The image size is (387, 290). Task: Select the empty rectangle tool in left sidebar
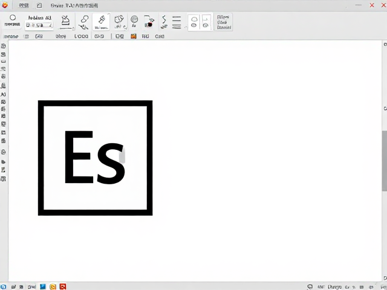click(3, 62)
